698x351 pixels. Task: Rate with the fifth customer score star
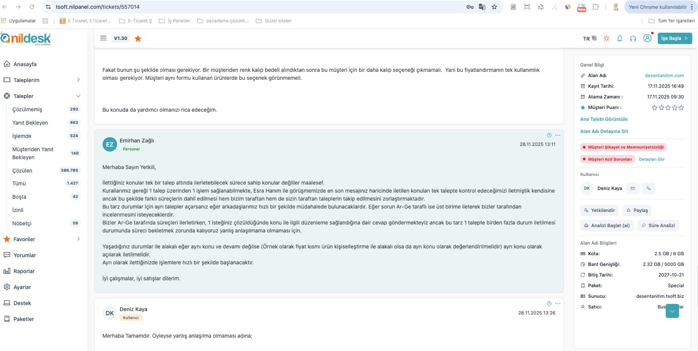pos(681,108)
